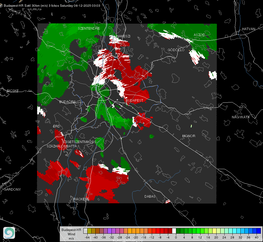The width and height of the screenshot is (263, 242).
Task: Click the BICSKE city label
Action: point(13,91)
